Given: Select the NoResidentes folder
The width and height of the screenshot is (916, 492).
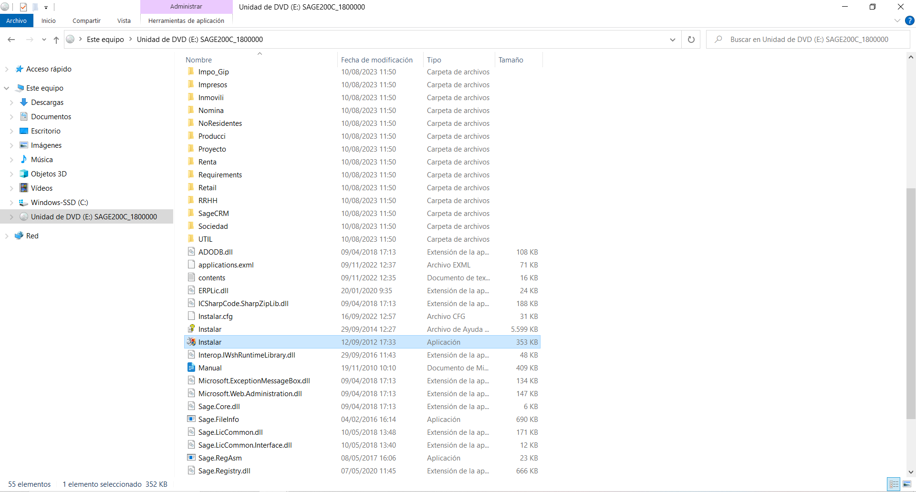Looking at the screenshot, I should pos(362,123).
